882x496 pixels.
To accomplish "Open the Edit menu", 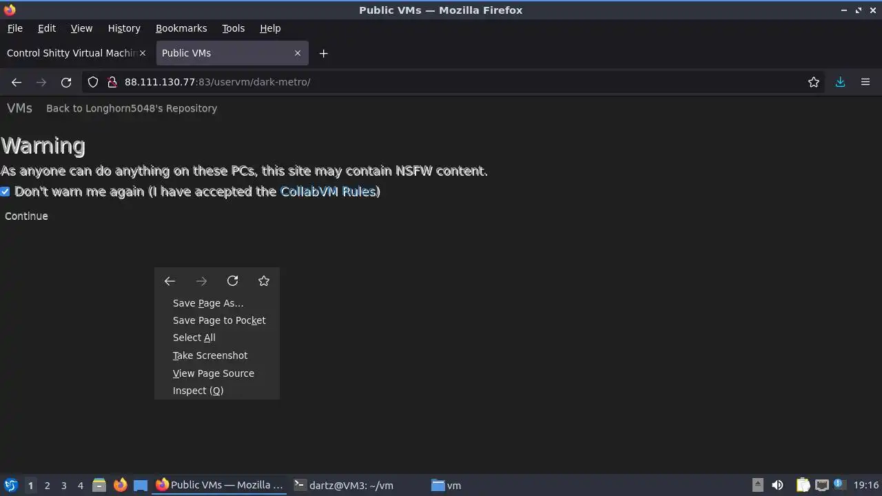I will (47, 28).
